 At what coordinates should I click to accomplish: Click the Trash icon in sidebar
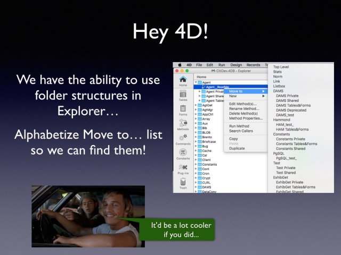(183, 182)
